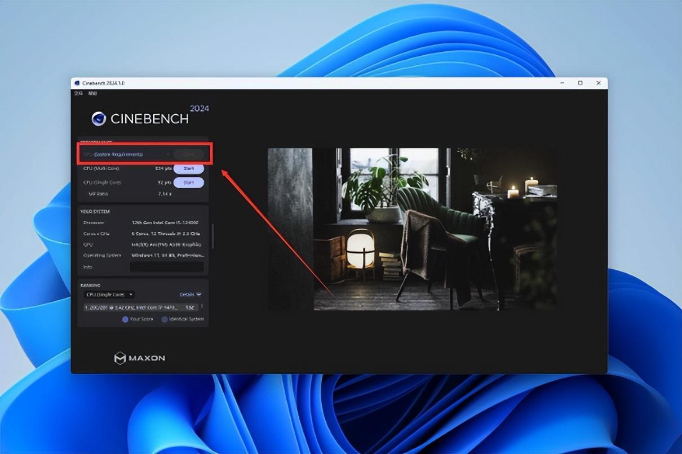Click the Info text field

click(x=167, y=267)
